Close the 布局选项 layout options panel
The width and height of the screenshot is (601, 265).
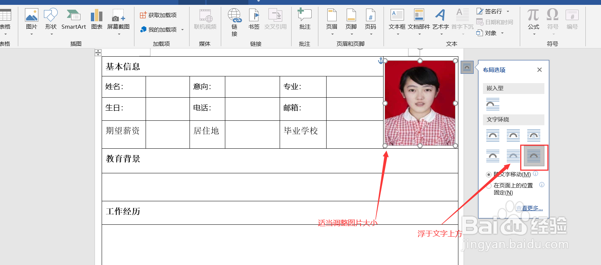click(540, 70)
